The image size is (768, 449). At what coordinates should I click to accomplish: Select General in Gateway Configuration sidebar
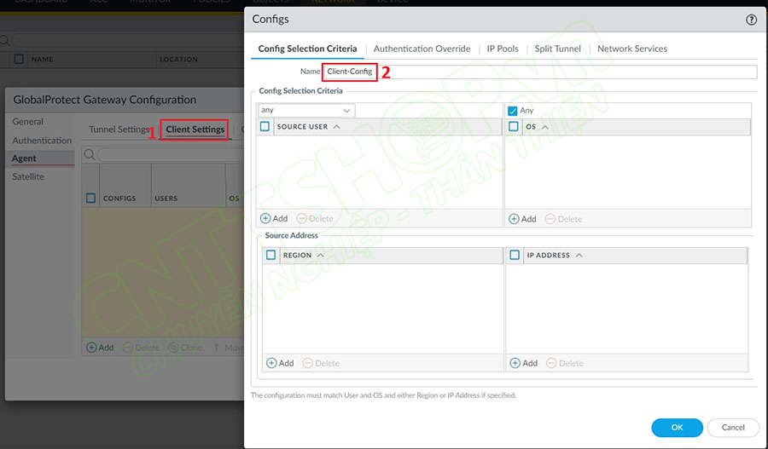(28, 122)
